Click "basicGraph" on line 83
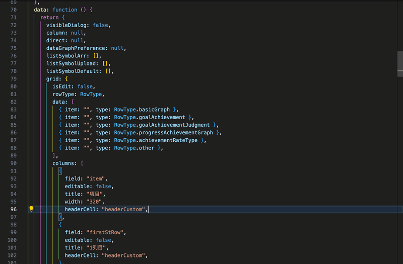 (154, 110)
